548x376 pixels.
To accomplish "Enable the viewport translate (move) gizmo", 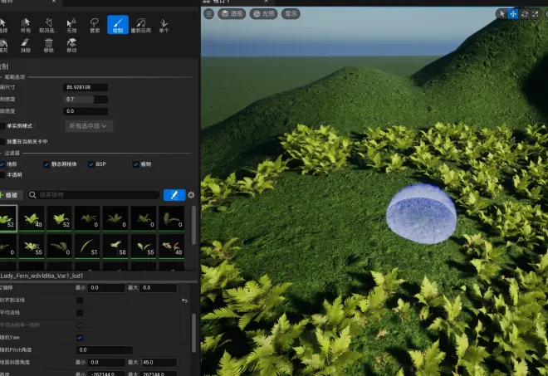I will [512, 14].
